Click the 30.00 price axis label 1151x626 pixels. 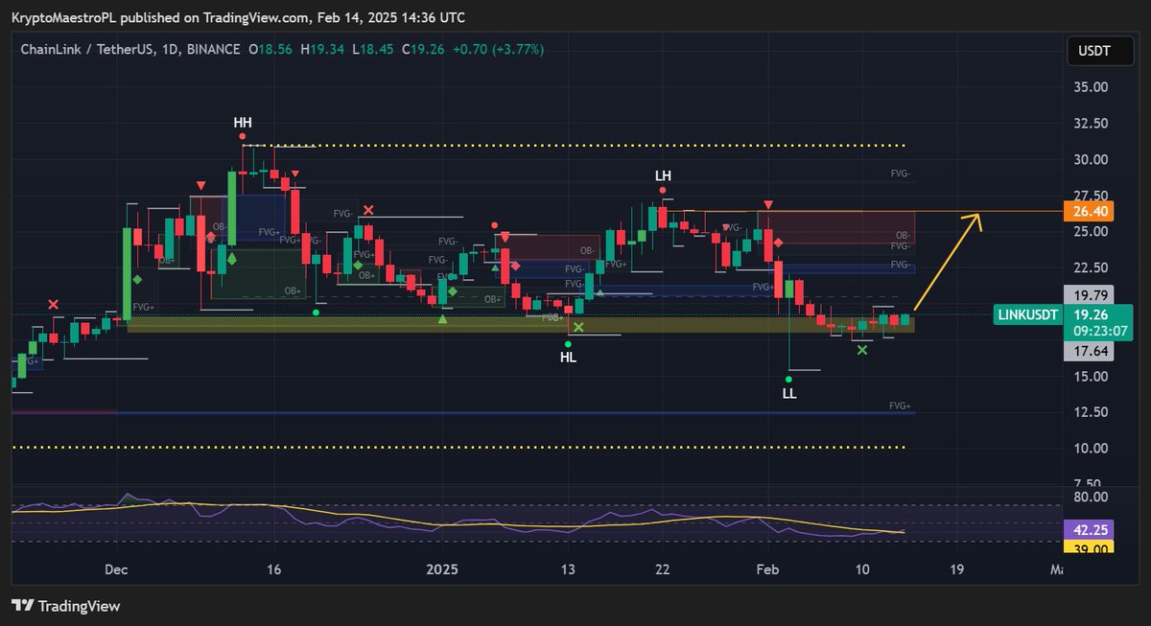1092,159
